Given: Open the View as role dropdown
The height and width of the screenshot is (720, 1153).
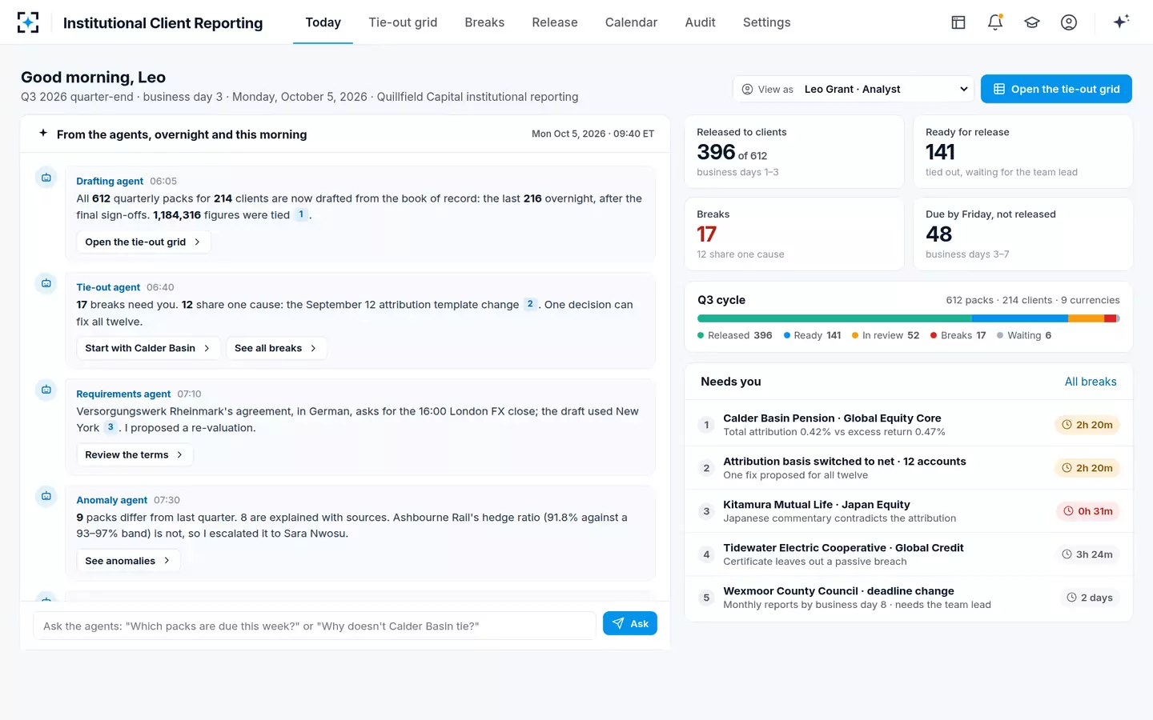Looking at the screenshot, I should tap(854, 89).
